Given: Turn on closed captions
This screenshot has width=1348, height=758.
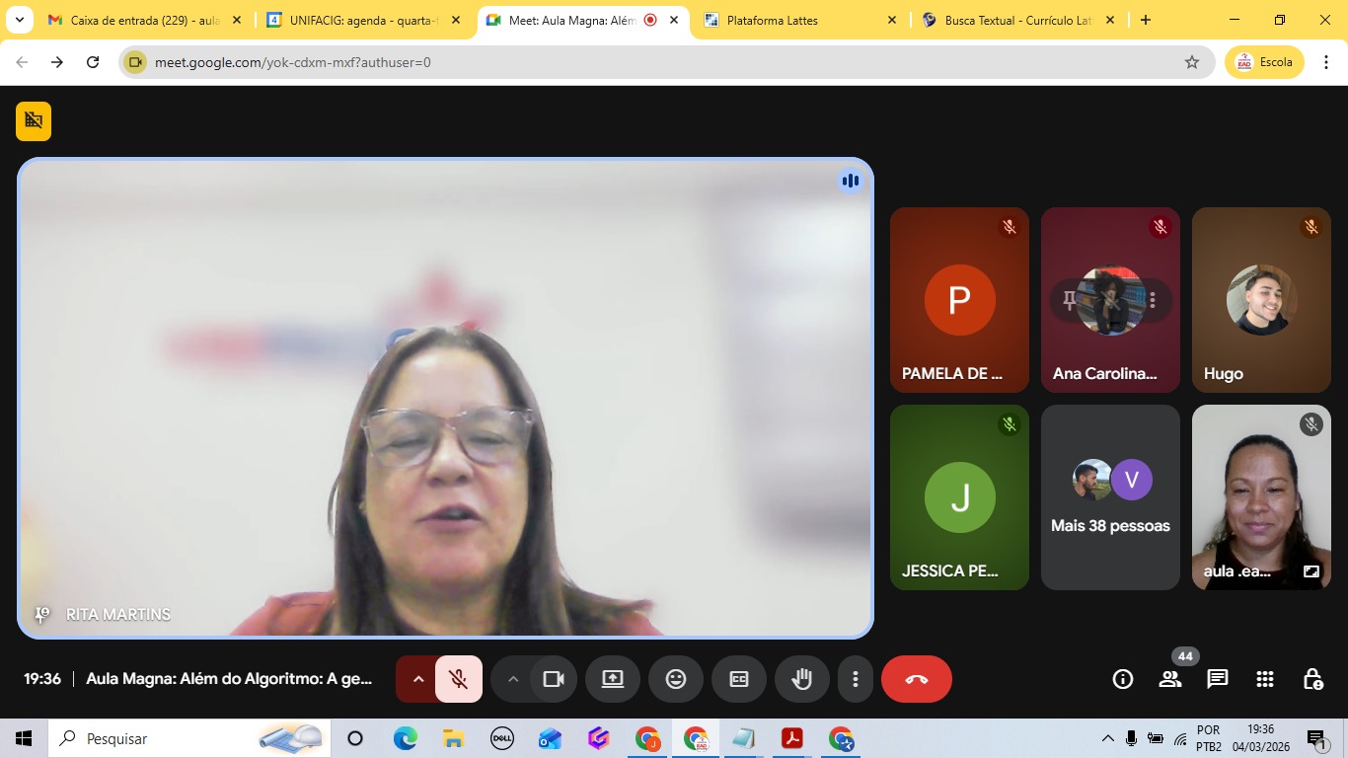Looking at the screenshot, I should pos(738,679).
